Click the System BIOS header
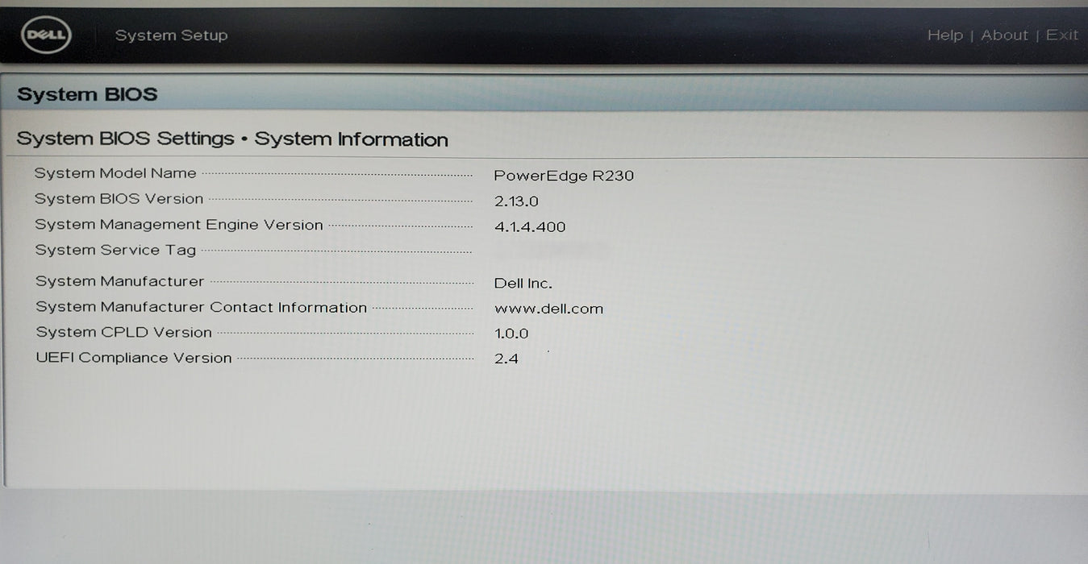 coord(87,94)
